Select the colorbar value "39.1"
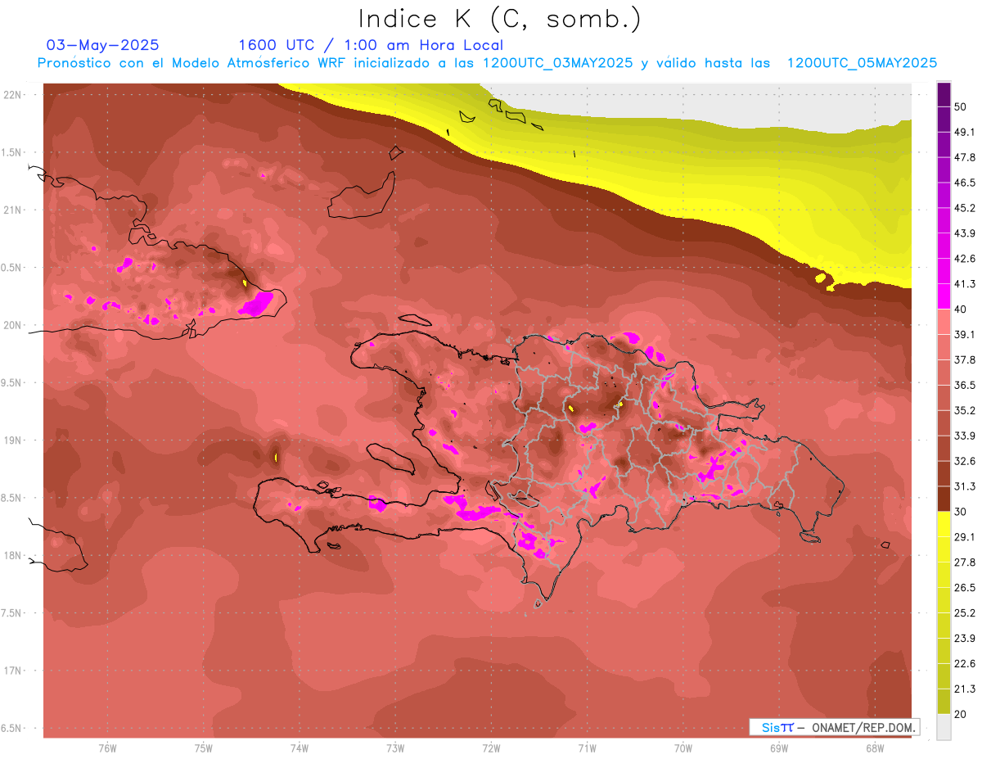The height and width of the screenshot is (759, 982). (x=966, y=334)
